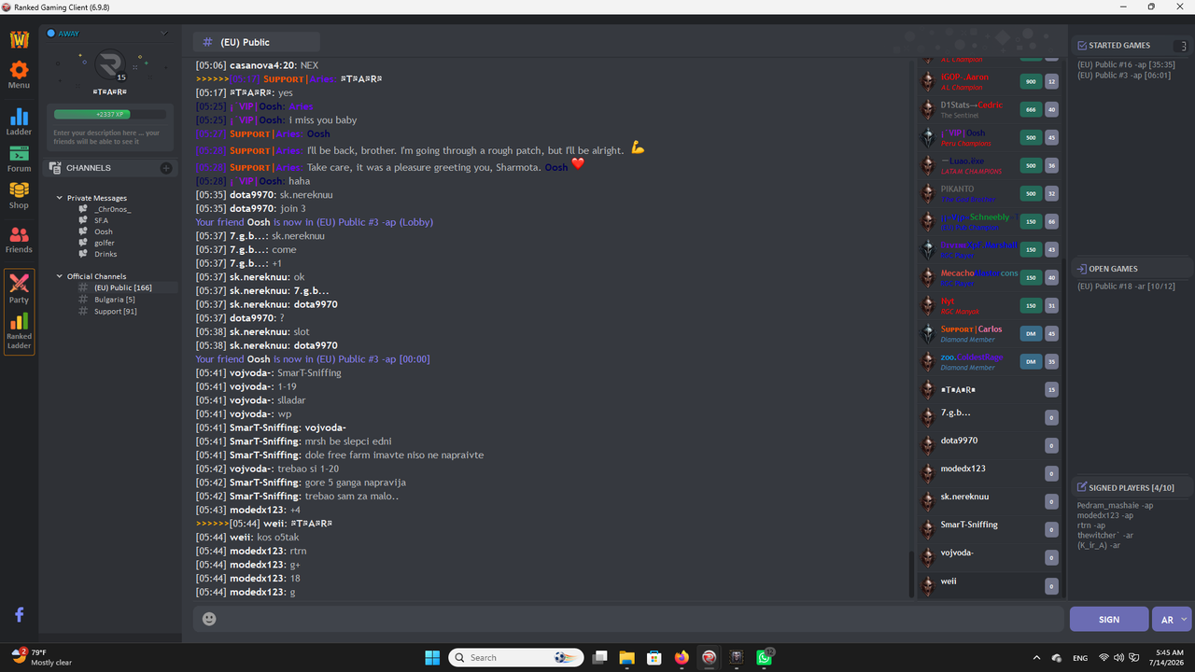Switch to the (EU) Public chat tab

pos(257,42)
